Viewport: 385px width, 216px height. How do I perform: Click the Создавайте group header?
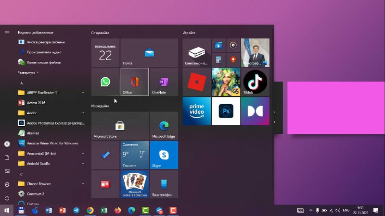click(100, 33)
